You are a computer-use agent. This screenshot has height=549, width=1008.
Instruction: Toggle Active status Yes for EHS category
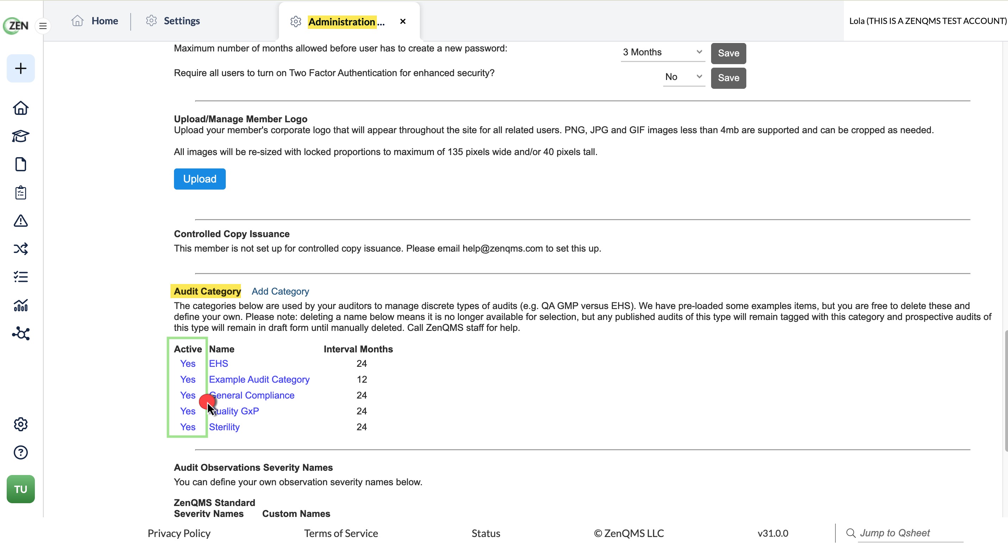[188, 364]
